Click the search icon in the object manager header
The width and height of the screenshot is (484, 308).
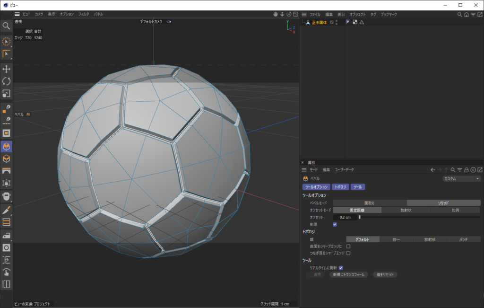[459, 15]
